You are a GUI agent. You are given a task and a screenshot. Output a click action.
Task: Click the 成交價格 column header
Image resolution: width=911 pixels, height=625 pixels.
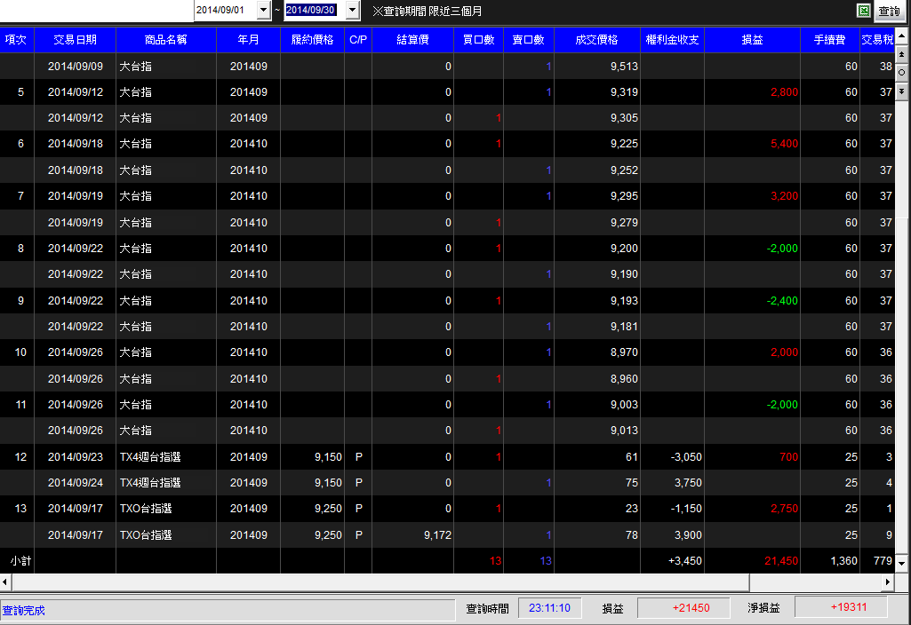click(596, 40)
